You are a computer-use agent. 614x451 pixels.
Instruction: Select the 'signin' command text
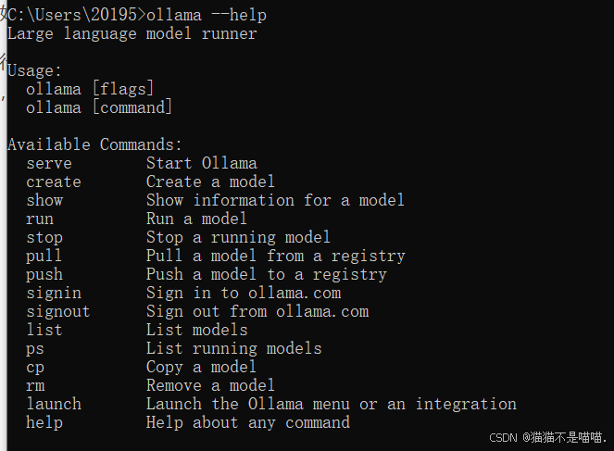[54, 294]
